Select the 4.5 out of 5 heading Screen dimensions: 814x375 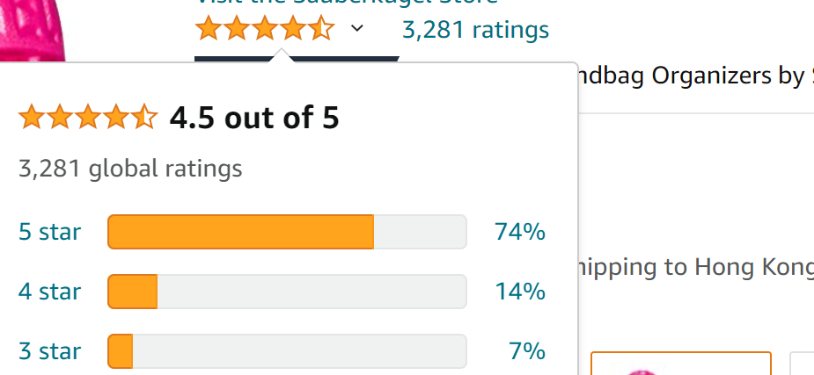pos(254,118)
